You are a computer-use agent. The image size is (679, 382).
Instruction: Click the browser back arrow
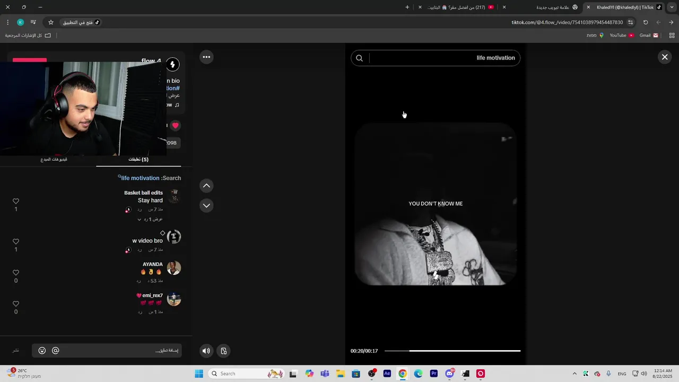671,22
